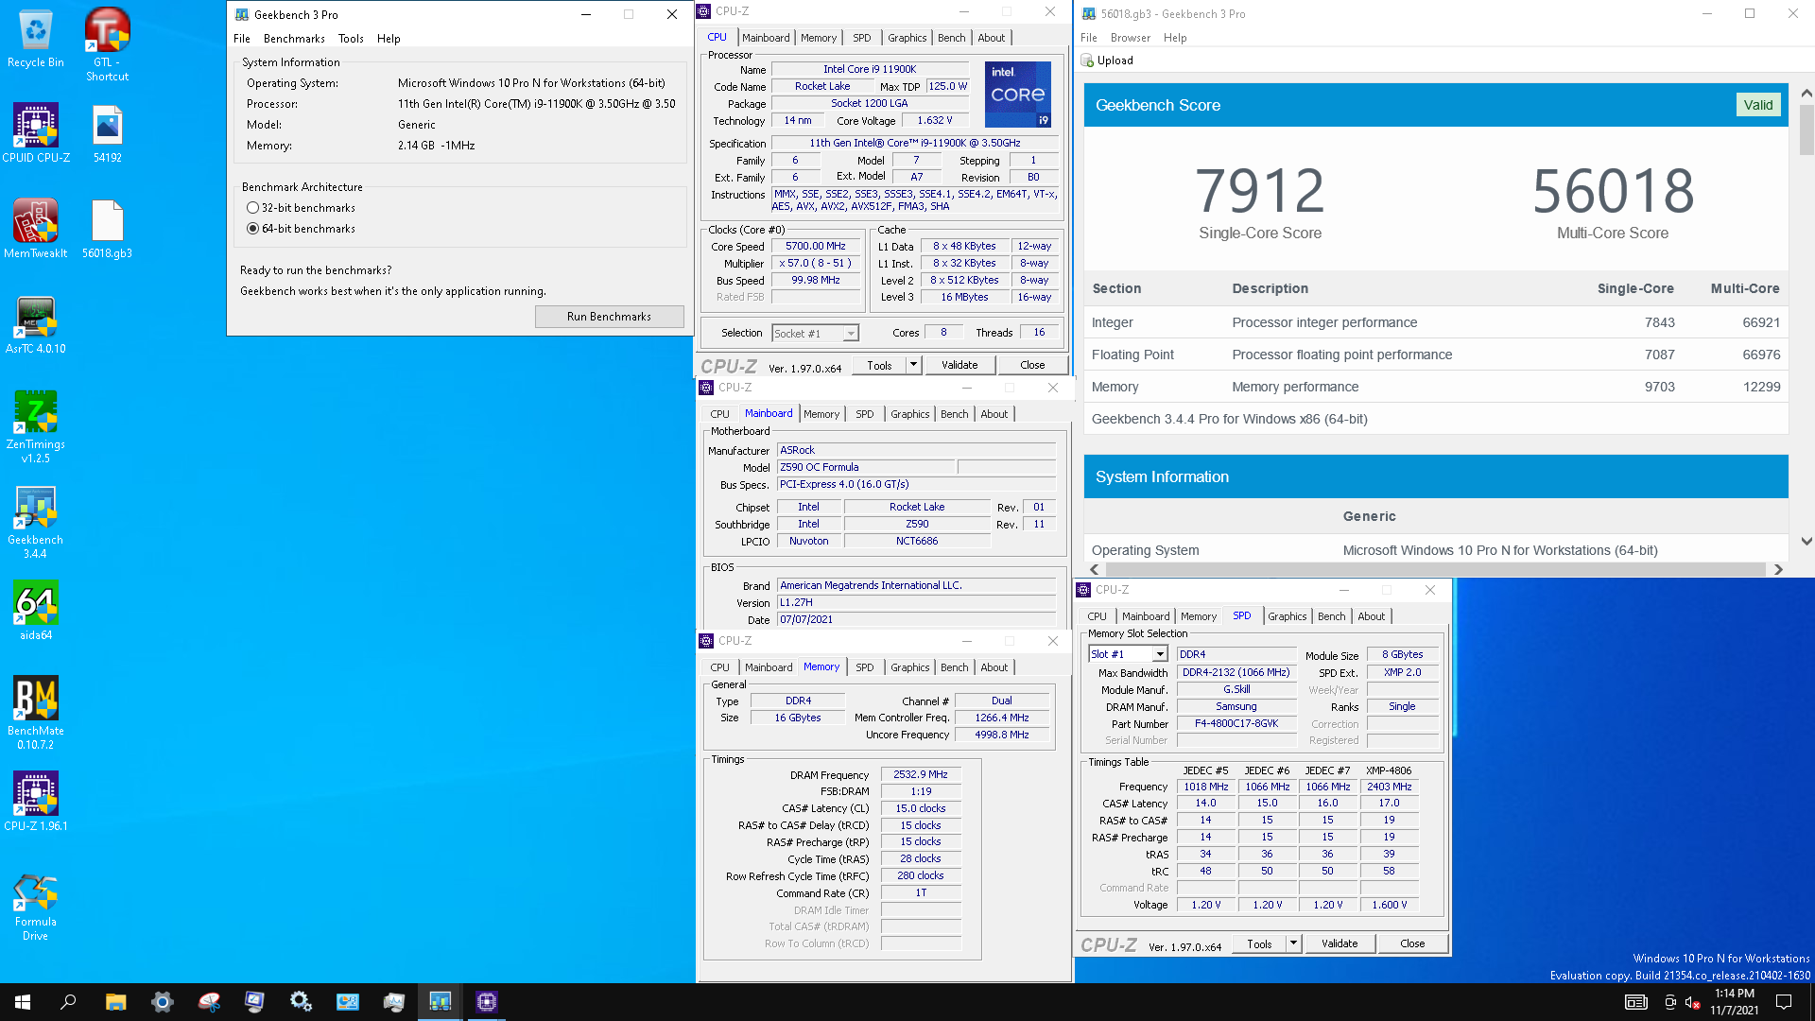This screenshot has width=1815, height=1021.
Task: Open the Snipping Tool taskbar icon
Action: coord(209,1002)
